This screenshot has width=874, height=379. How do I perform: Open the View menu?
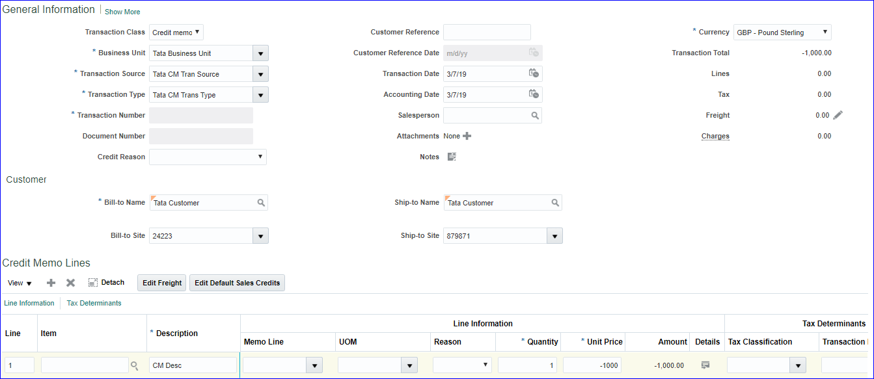point(20,283)
